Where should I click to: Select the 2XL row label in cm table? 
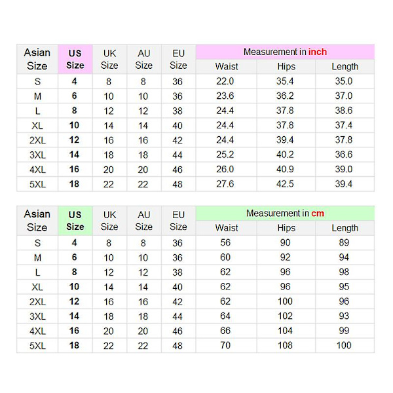pyautogui.click(x=37, y=301)
